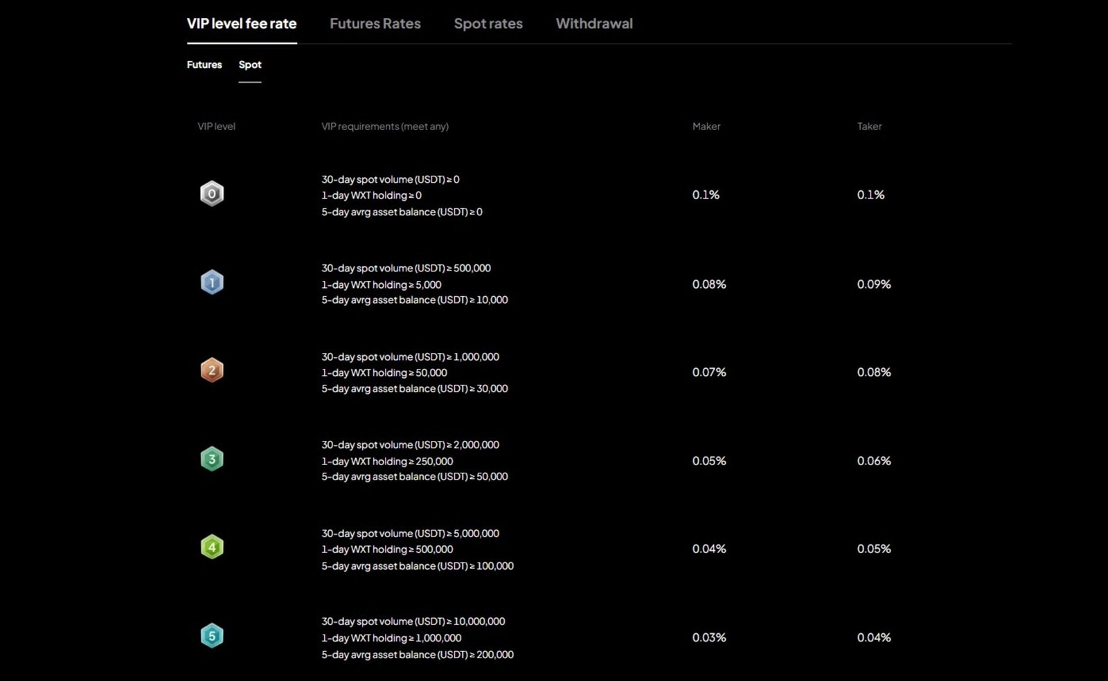Switch to the Futures sub-tab
Image resolution: width=1108 pixels, height=681 pixels.
204,64
